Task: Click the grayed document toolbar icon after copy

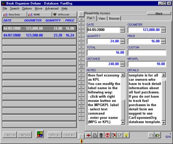Action: pos(120,135)
